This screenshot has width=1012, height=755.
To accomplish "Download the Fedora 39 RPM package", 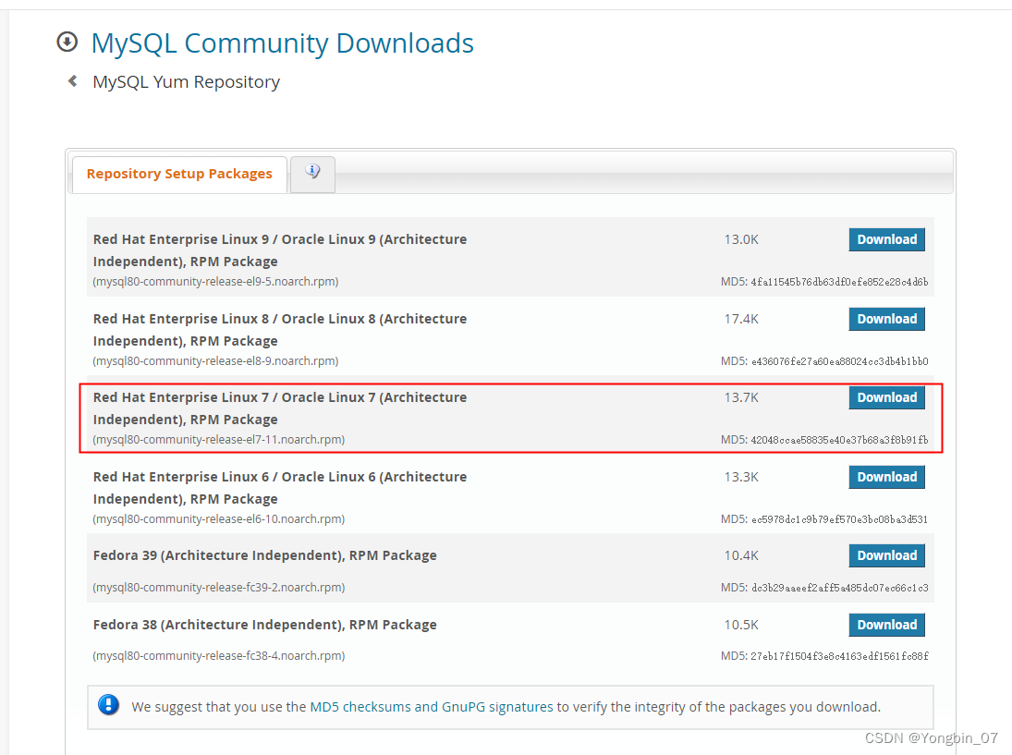I will point(887,555).
